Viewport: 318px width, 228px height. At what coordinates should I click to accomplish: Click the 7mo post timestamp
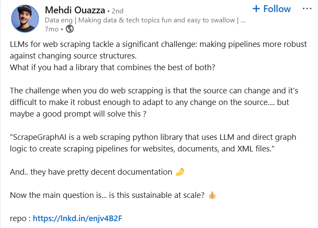[x=52, y=29]
